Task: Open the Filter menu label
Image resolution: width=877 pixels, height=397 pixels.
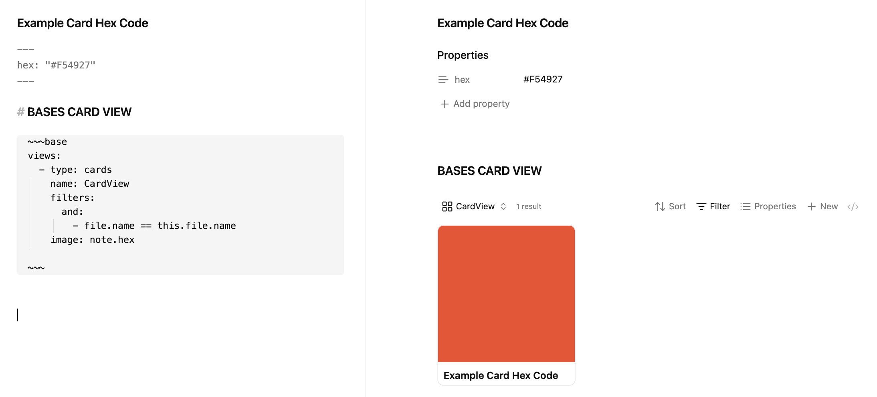Action: pyautogui.click(x=720, y=207)
